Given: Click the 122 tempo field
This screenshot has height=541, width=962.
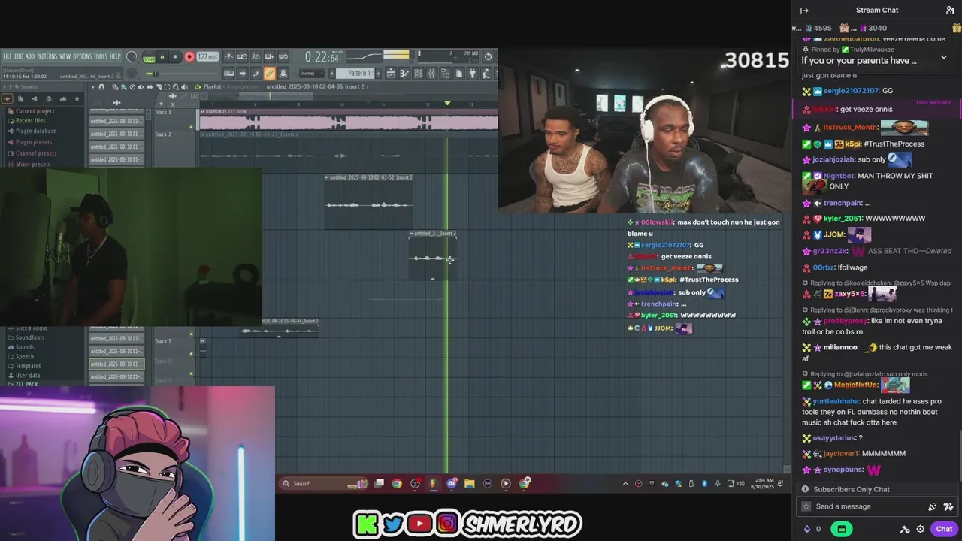Looking at the screenshot, I should click(207, 57).
